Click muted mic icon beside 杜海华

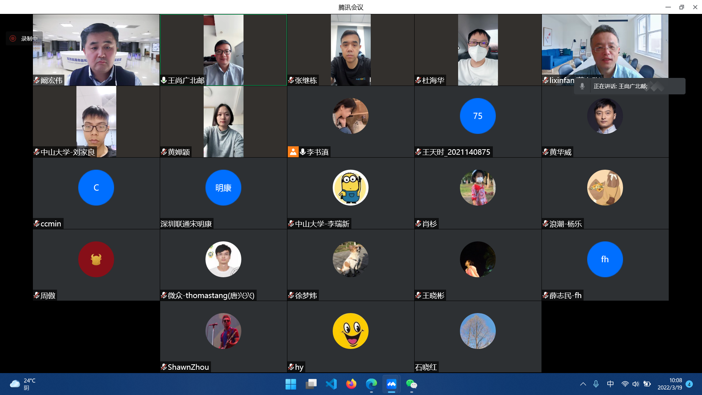point(418,80)
